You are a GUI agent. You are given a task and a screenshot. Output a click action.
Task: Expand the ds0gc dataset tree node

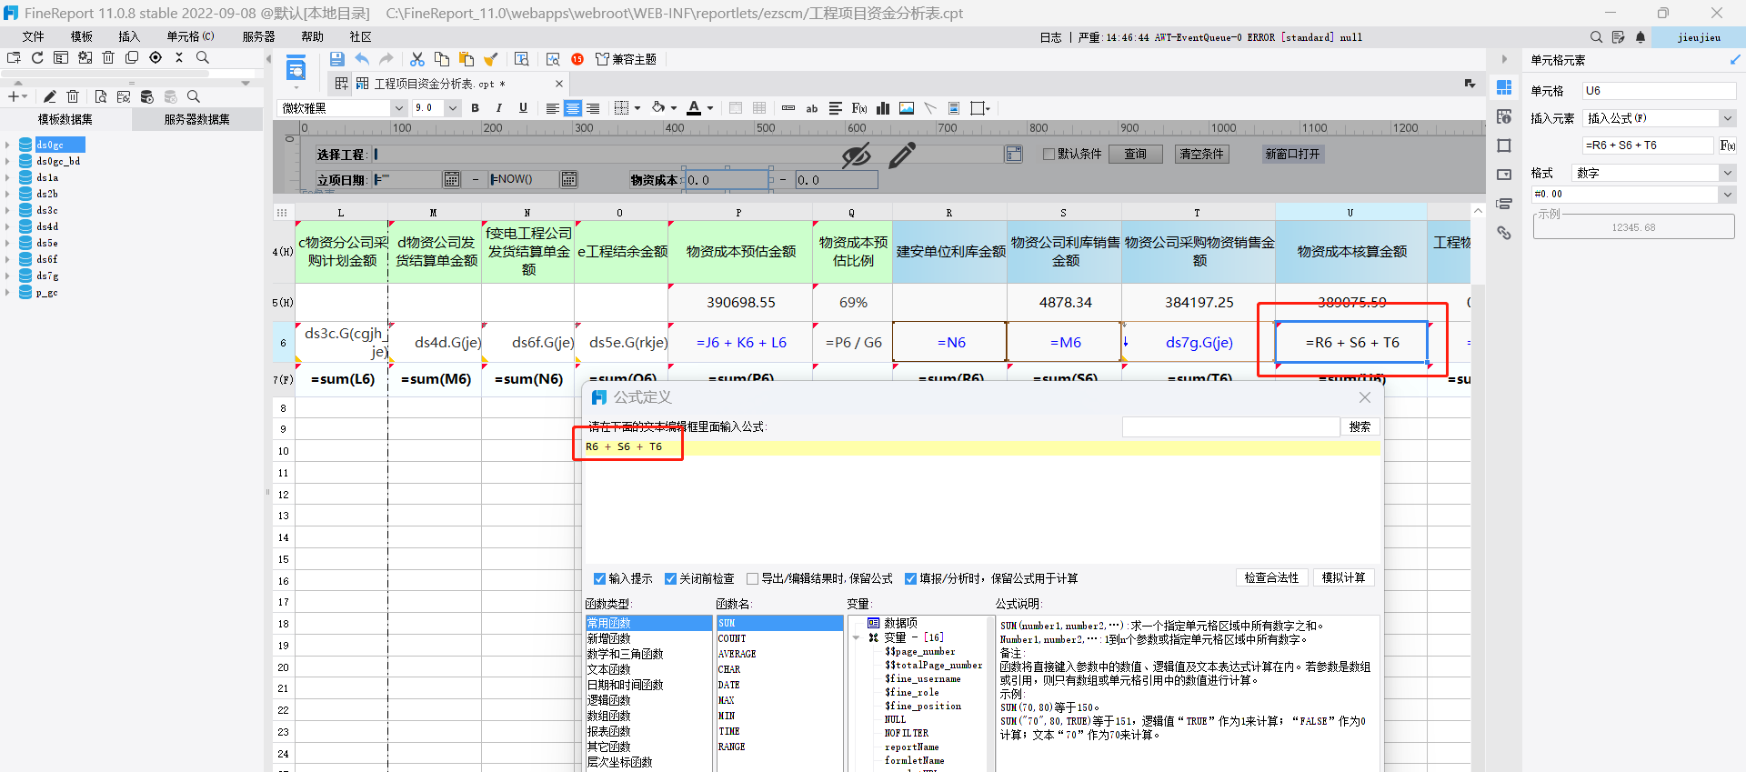pyautogui.click(x=7, y=145)
